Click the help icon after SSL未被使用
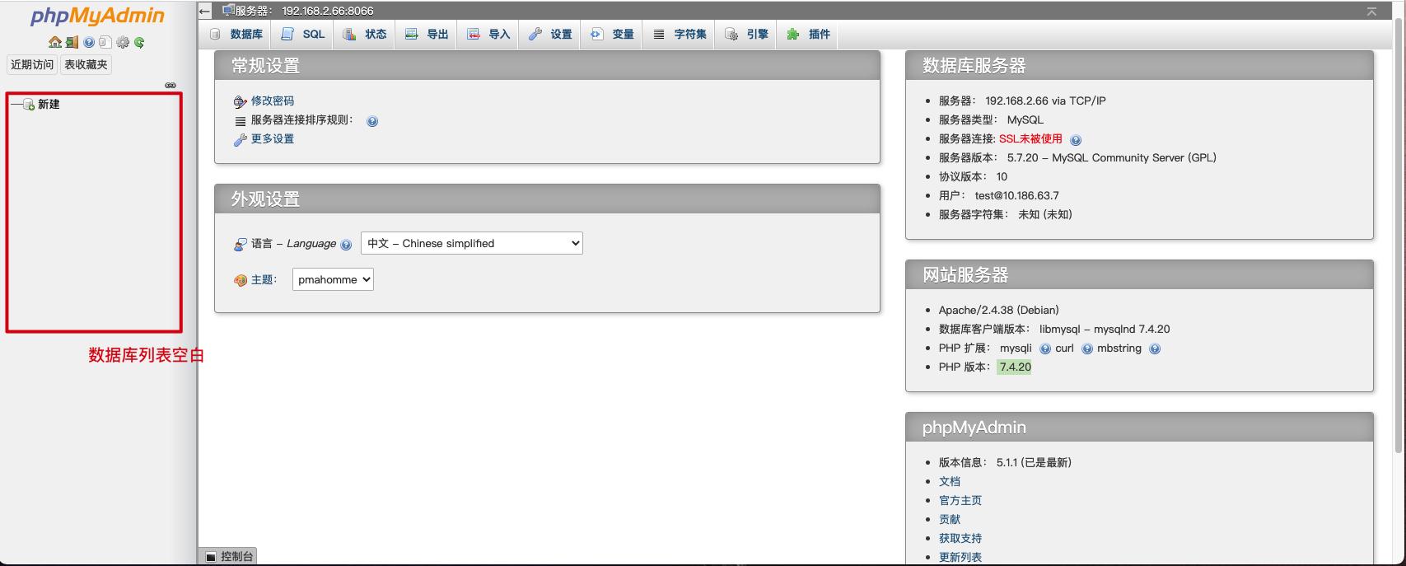 point(1076,140)
